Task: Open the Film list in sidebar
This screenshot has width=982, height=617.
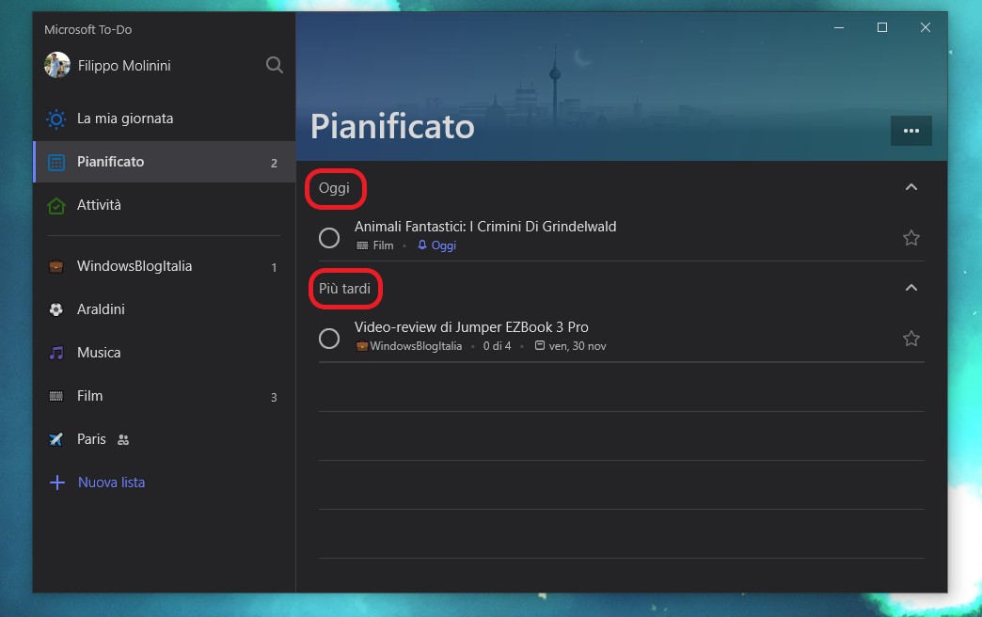Action: pos(164,396)
